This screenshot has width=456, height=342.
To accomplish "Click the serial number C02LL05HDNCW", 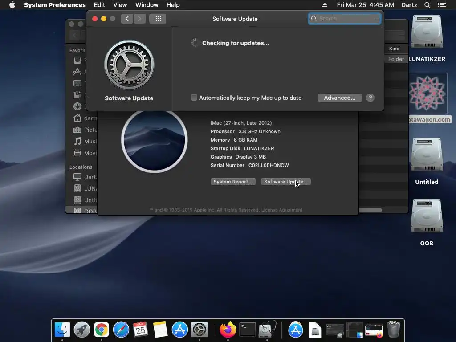I will click(x=269, y=165).
